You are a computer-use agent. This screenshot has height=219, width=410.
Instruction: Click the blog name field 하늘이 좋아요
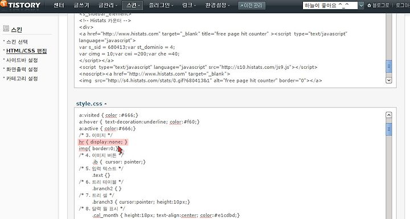[x=330, y=5]
